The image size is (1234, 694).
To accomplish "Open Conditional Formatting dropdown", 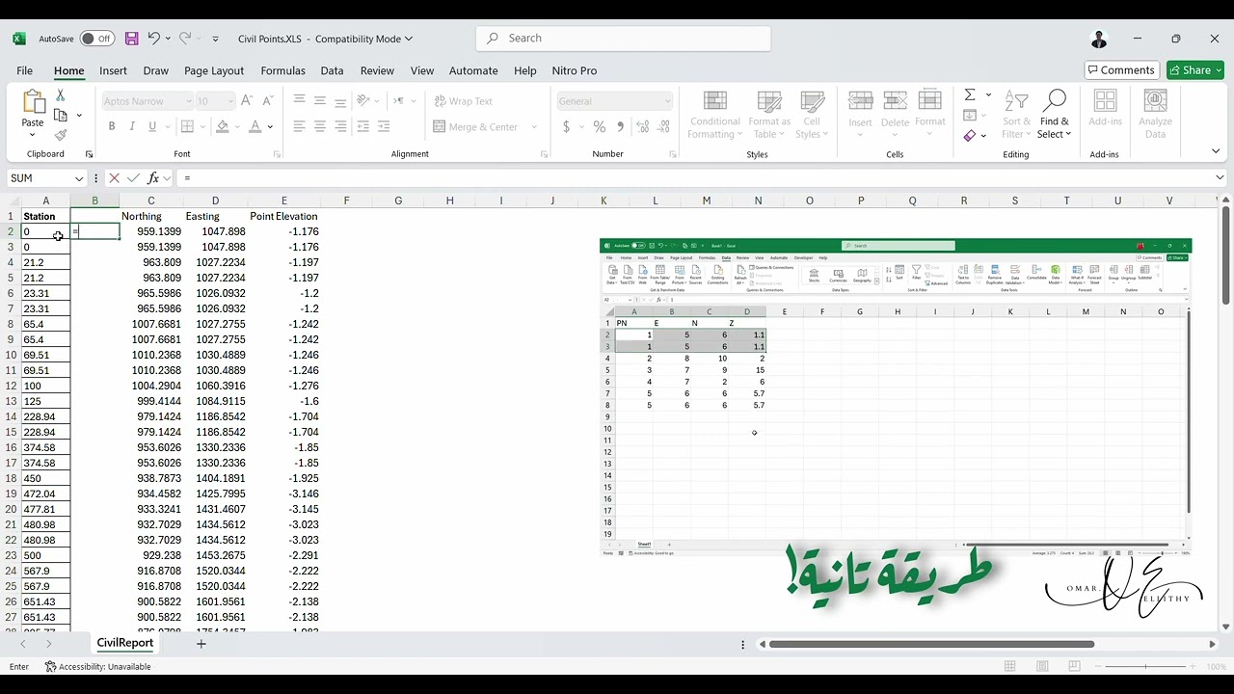I will (714, 114).
